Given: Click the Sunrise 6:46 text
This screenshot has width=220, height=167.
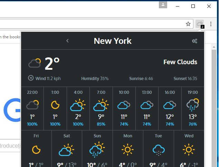Looking at the screenshot, I should (141, 79).
